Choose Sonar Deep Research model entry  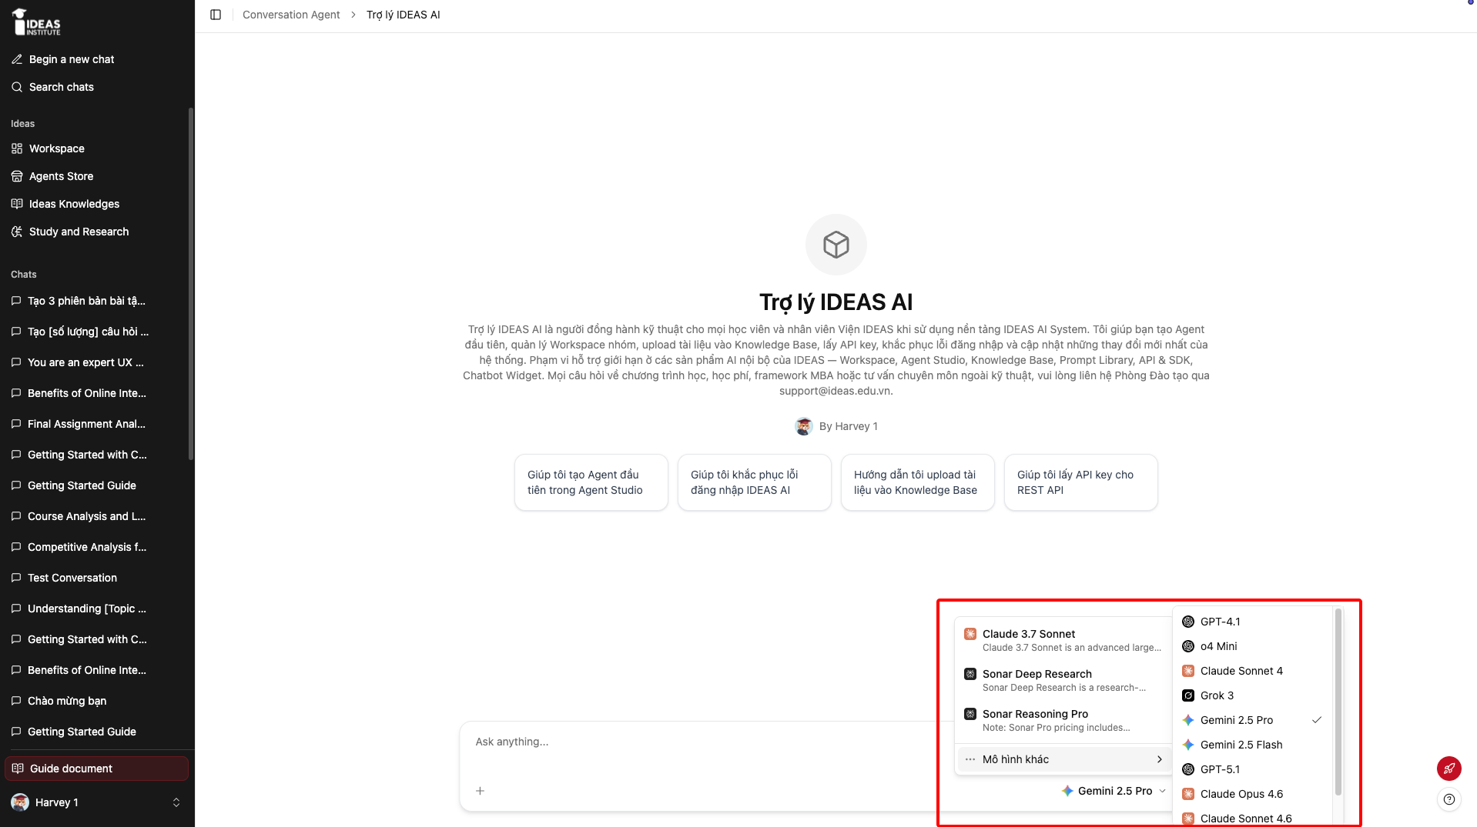pyautogui.click(x=1063, y=680)
